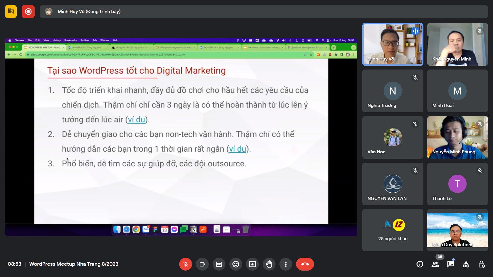
Task: Show the participants list panel
Action: point(435,264)
